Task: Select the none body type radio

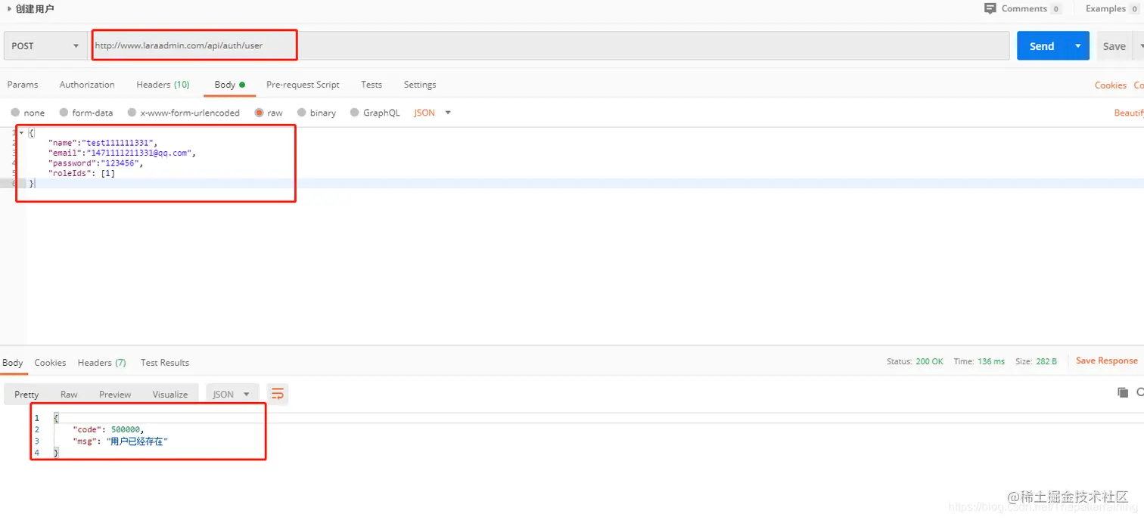Action: (x=15, y=113)
